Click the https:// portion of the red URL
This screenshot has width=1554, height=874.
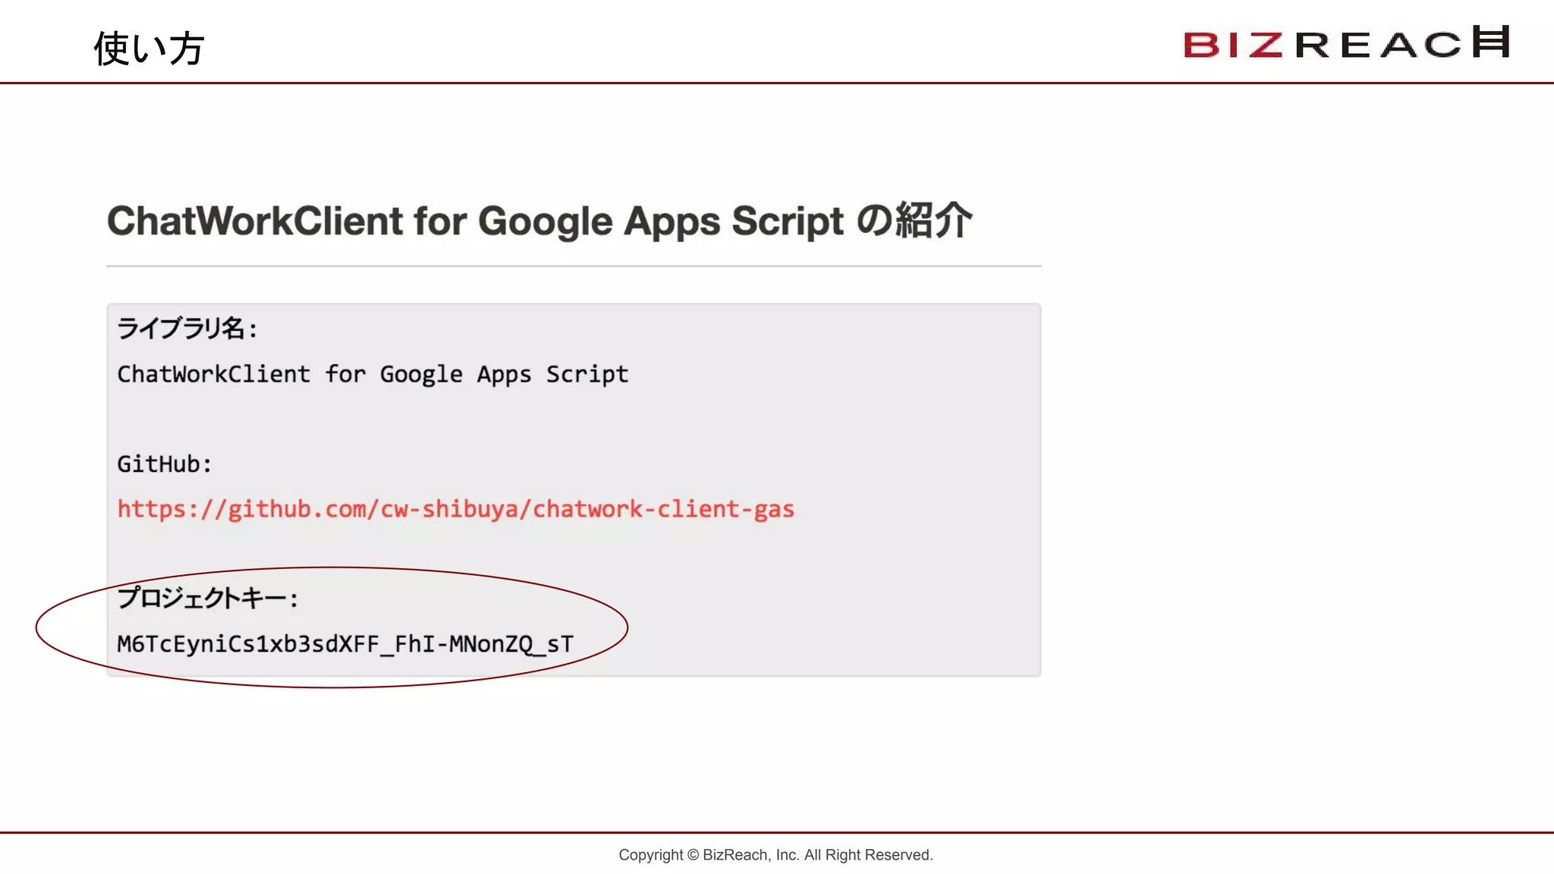point(171,509)
